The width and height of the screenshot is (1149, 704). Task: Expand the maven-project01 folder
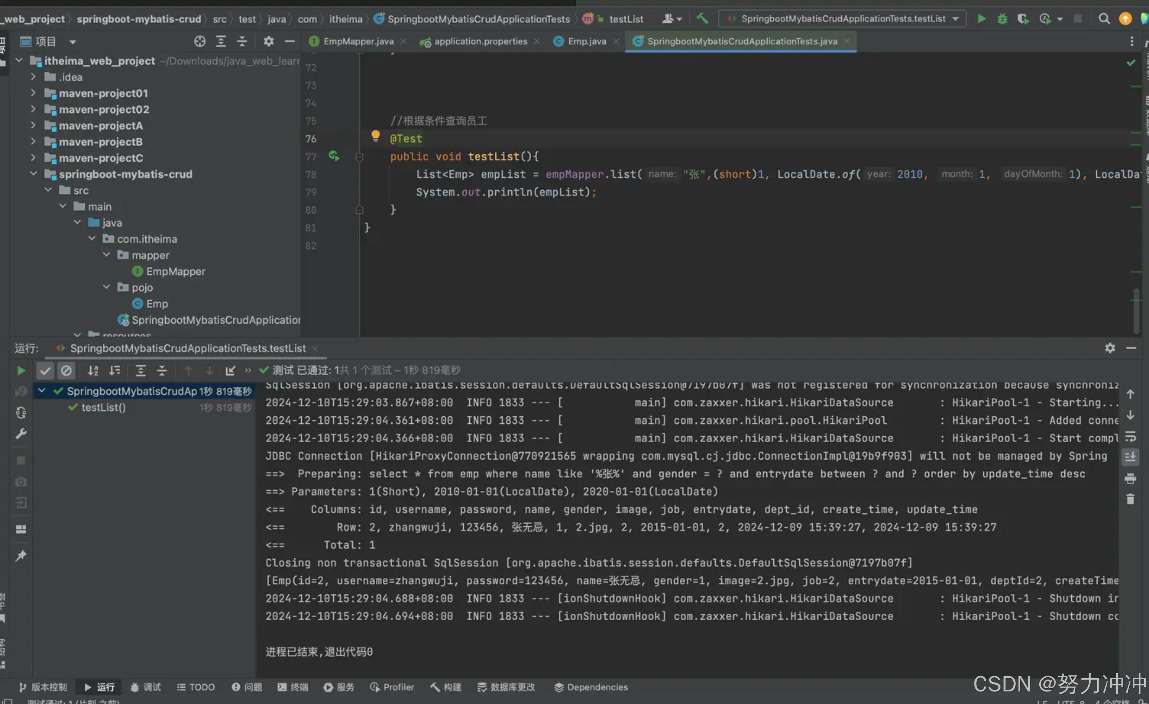pyautogui.click(x=33, y=93)
